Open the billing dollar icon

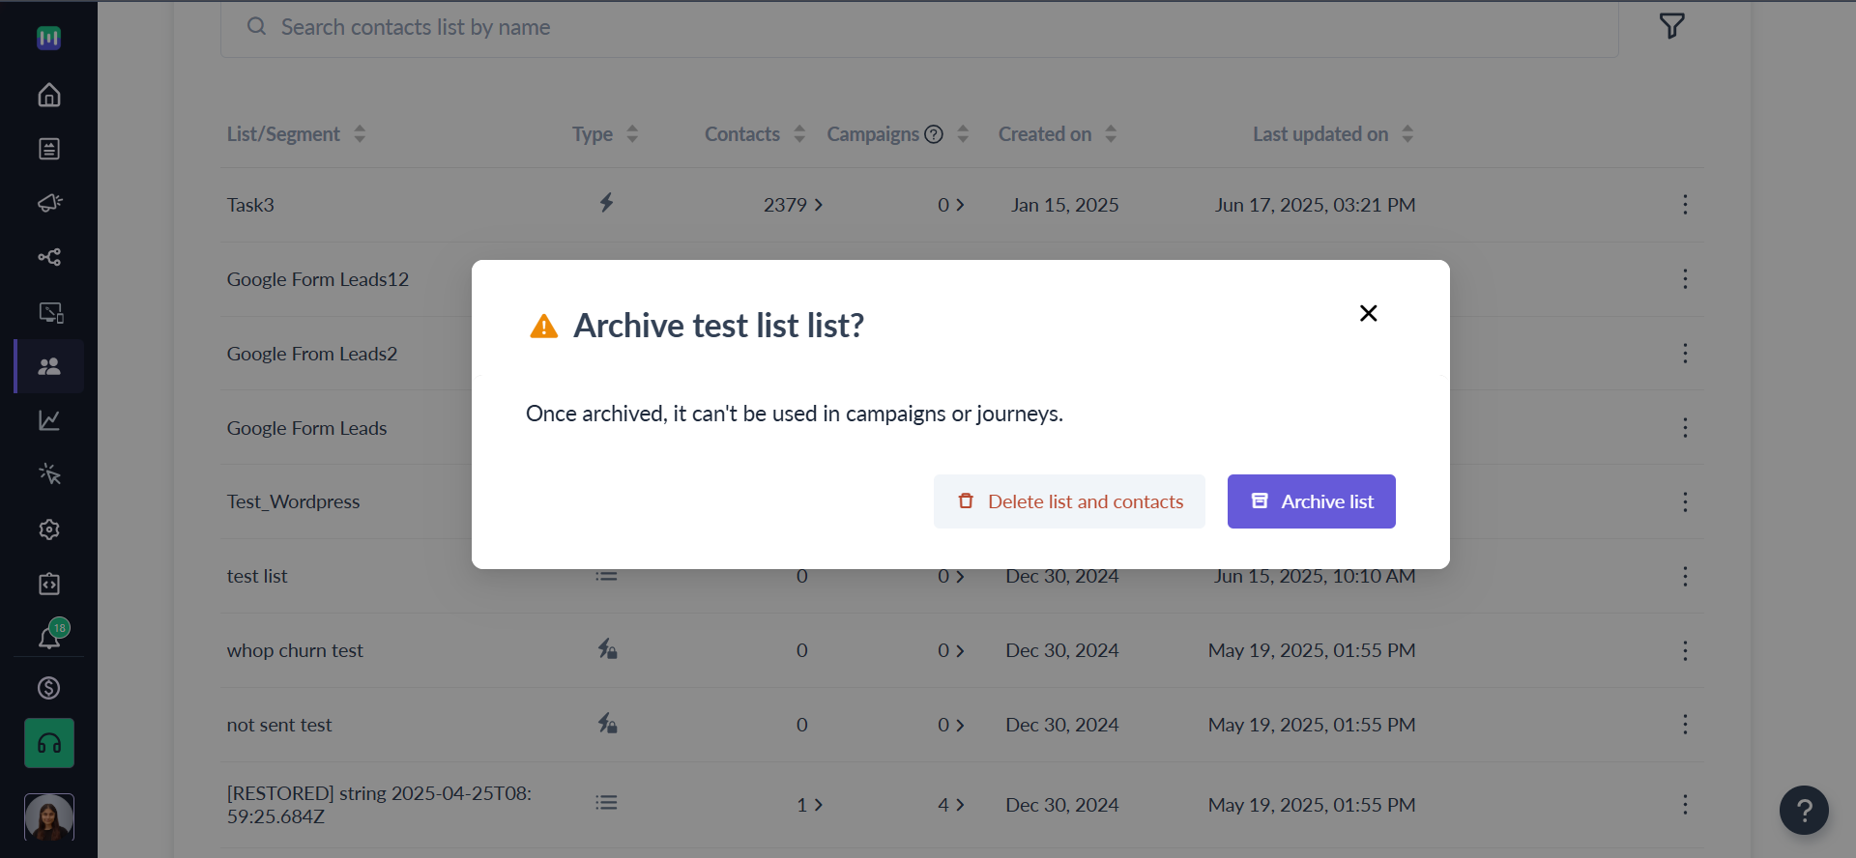point(49,688)
